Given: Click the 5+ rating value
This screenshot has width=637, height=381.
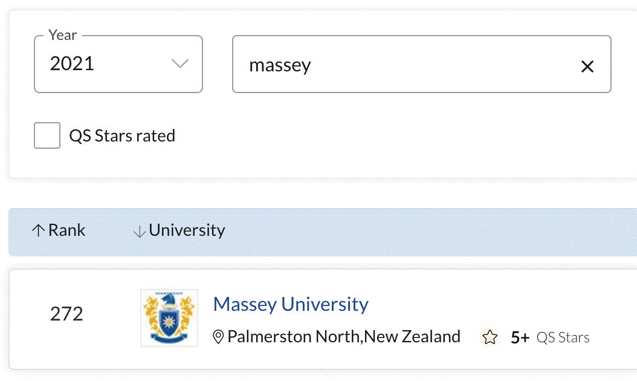Looking at the screenshot, I should (520, 337).
